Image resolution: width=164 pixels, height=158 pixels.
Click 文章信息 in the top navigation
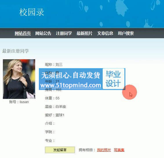tap(105, 34)
